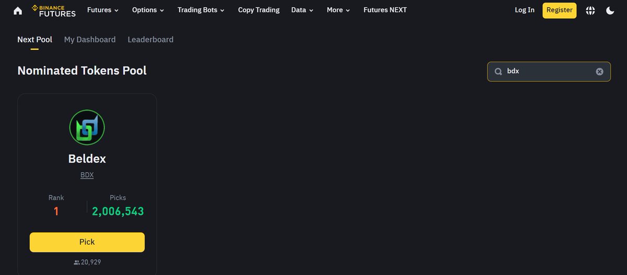627x275 pixels.
Task: Open the Beldex token logo
Action: [x=87, y=128]
